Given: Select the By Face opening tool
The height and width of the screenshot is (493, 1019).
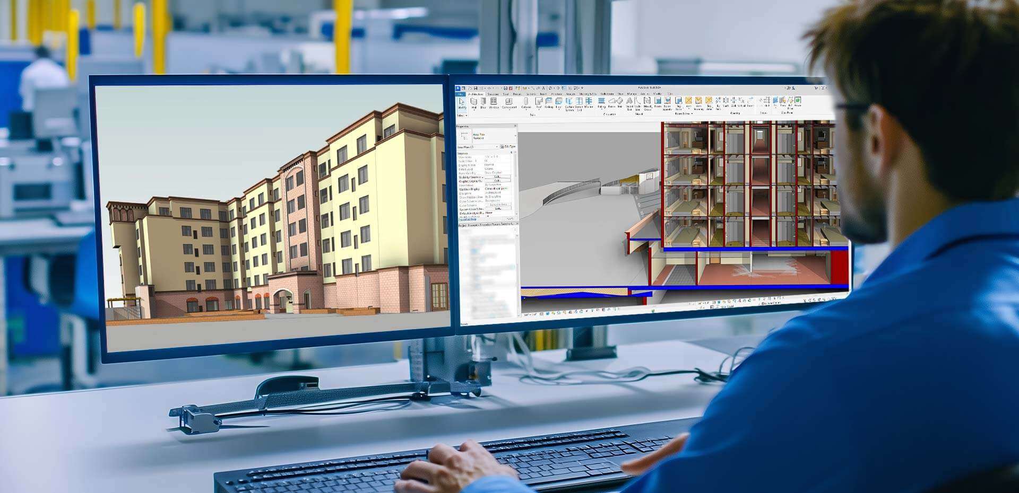Looking at the screenshot, I should click(719, 104).
